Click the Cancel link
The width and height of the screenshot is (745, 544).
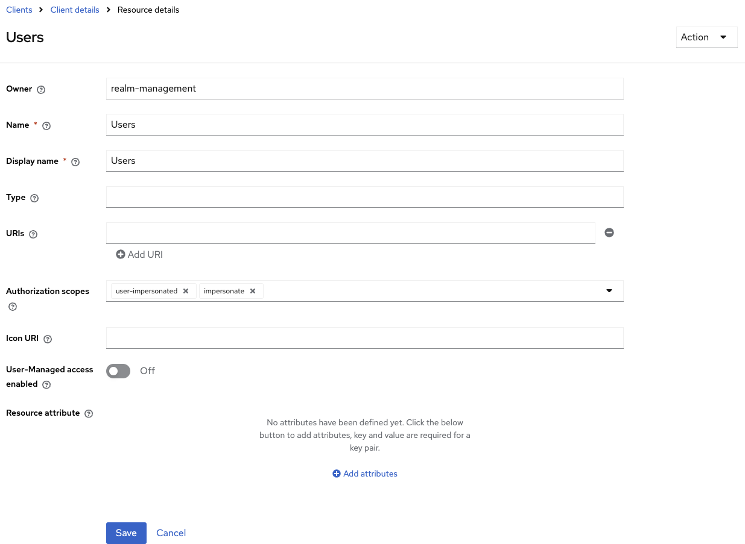(171, 533)
